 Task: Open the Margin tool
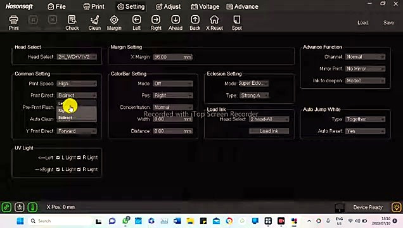(x=114, y=23)
